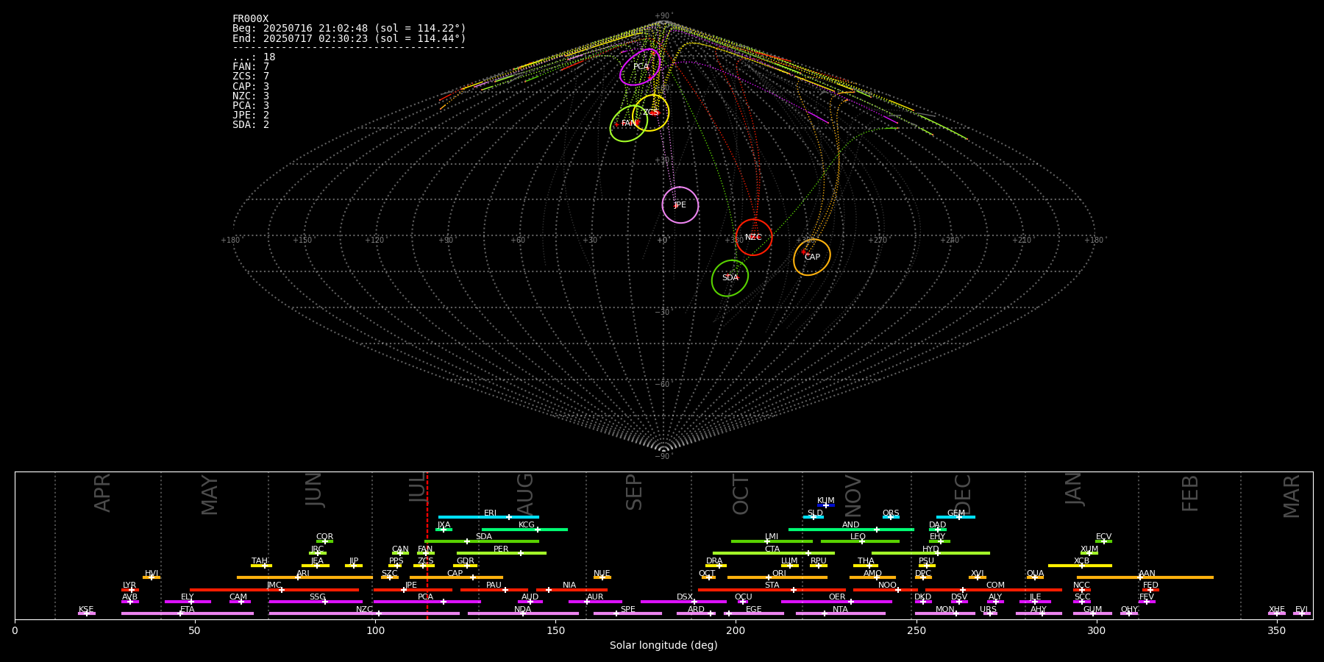Click the PCA radiant circle on sky map
This screenshot has height=662, width=1324.
tap(640, 67)
